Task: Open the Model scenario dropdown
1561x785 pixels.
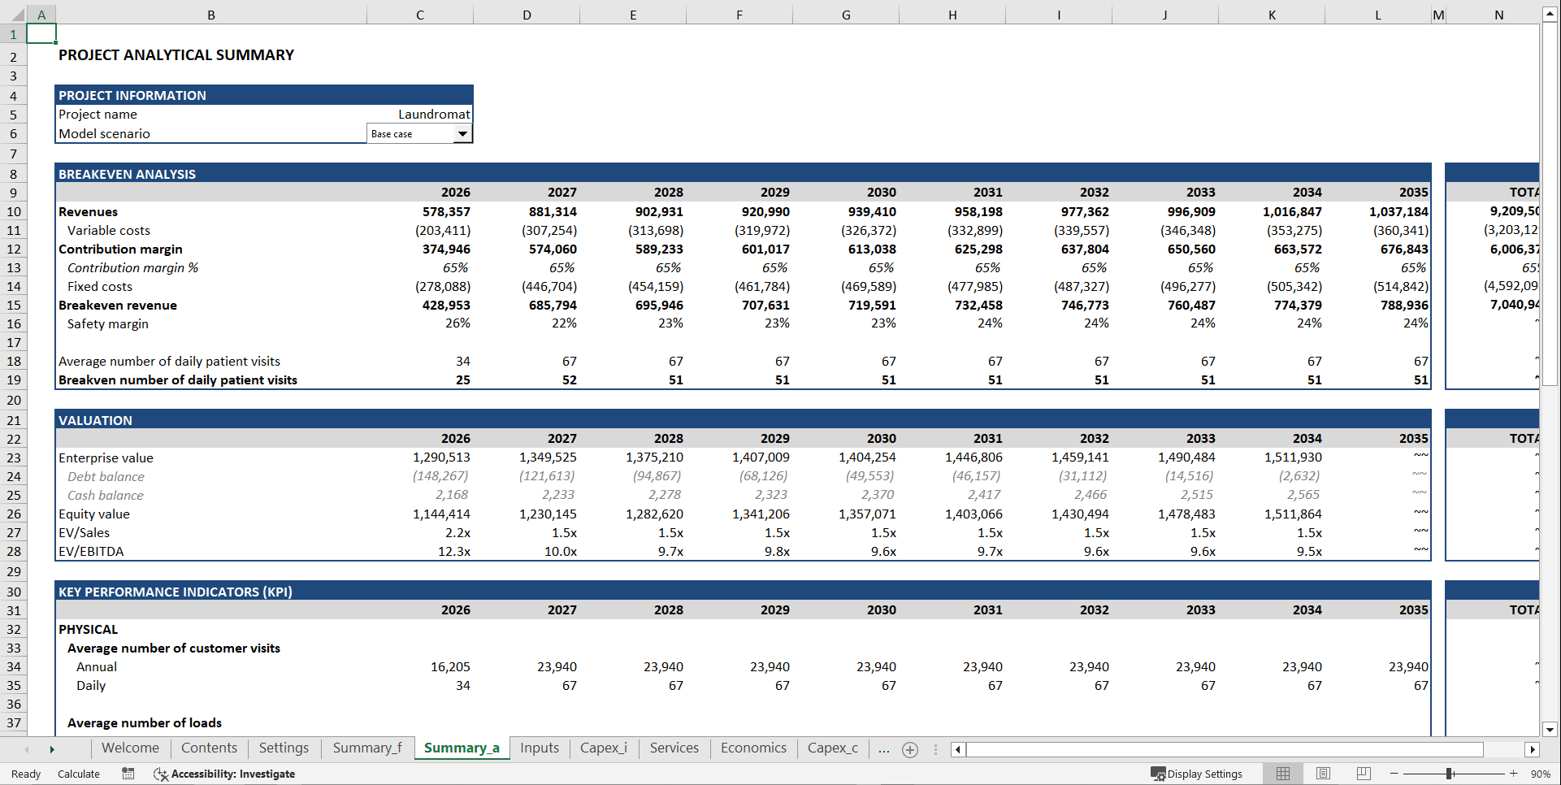Action: 463,133
